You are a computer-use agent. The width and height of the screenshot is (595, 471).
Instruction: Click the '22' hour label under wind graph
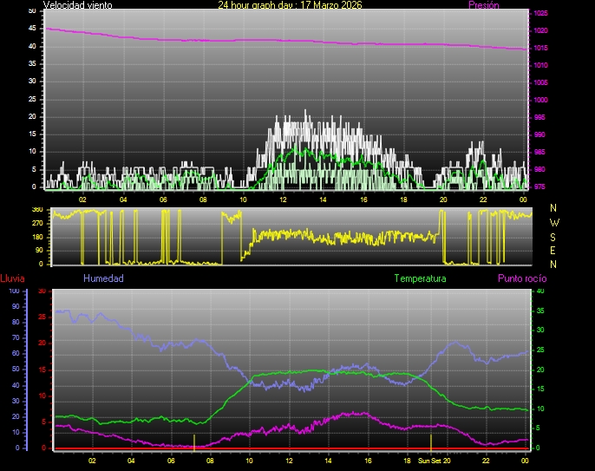pos(483,200)
